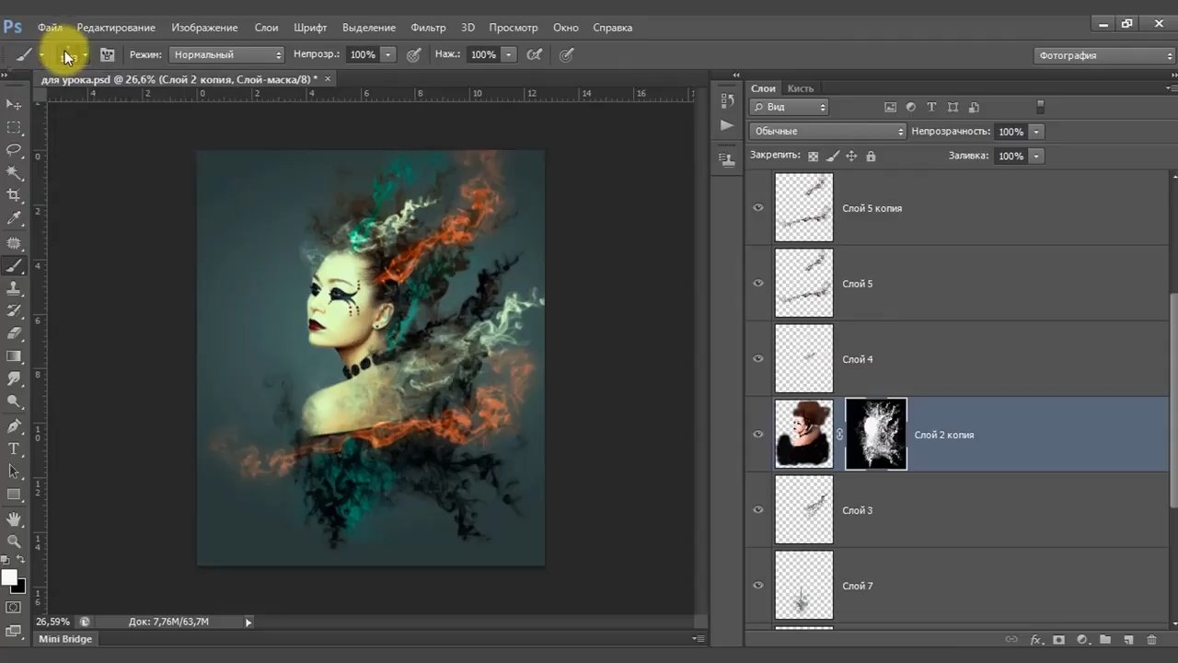Image resolution: width=1178 pixels, height=663 pixels.
Task: Close the для урока.psd document tab
Action: [328, 79]
